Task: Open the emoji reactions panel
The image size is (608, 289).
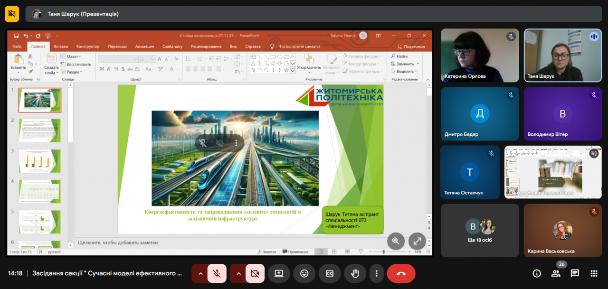Action: click(x=304, y=273)
